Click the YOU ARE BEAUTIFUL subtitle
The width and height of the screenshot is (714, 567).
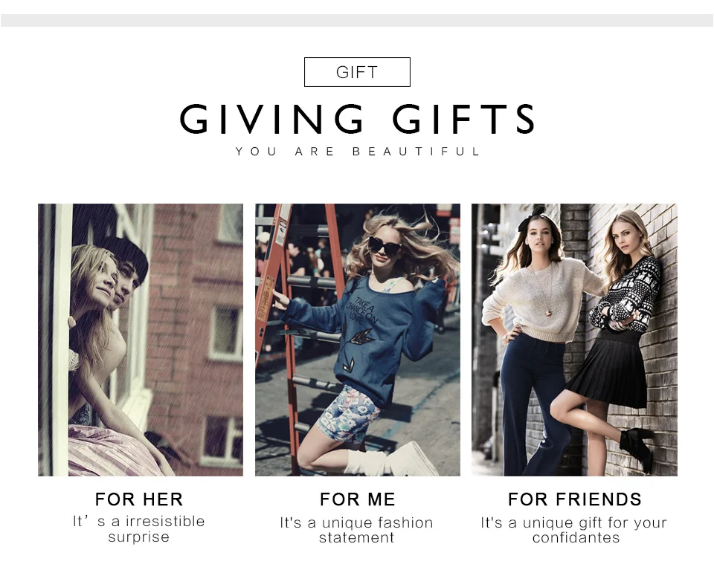[x=358, y=151]
